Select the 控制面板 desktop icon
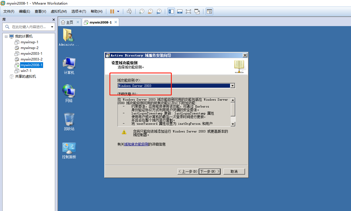 tap(69, 151)
